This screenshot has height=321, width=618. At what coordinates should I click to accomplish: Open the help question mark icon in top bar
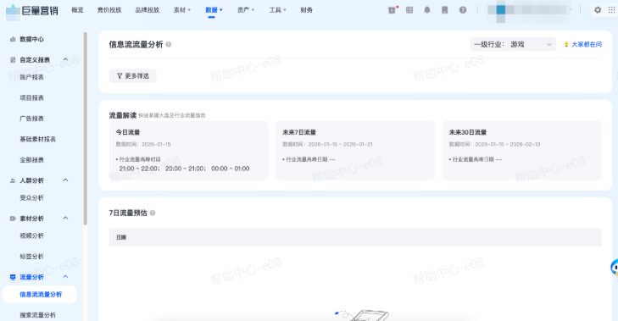coord(463,10)
